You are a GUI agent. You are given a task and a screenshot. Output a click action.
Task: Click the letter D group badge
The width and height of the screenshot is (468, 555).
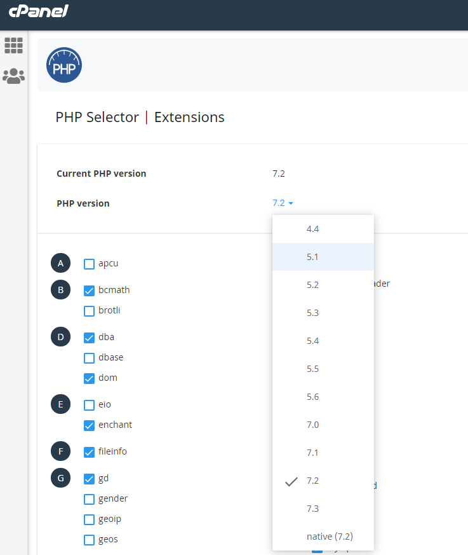point(61,336)
